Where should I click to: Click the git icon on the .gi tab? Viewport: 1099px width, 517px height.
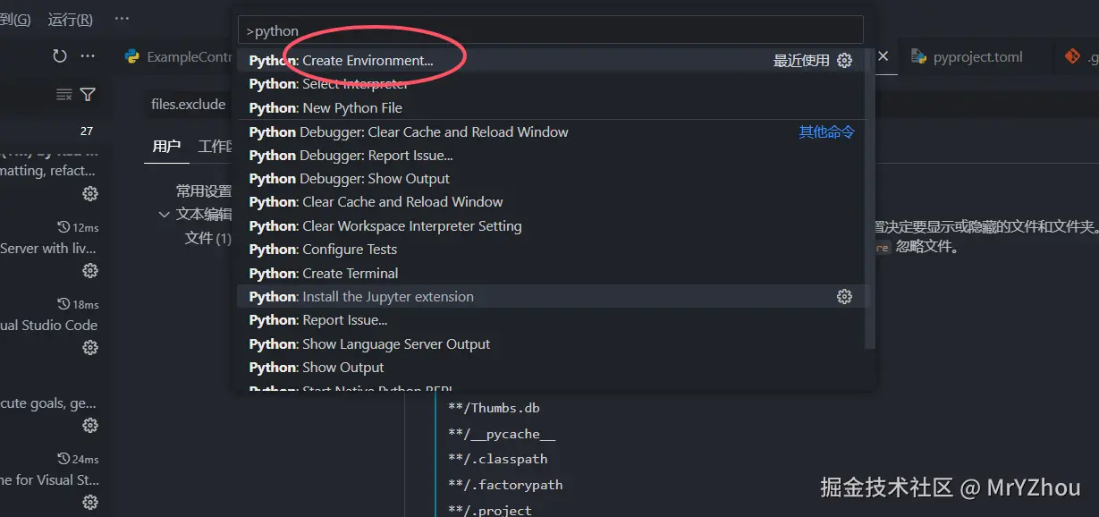(x=1072, y=57)
